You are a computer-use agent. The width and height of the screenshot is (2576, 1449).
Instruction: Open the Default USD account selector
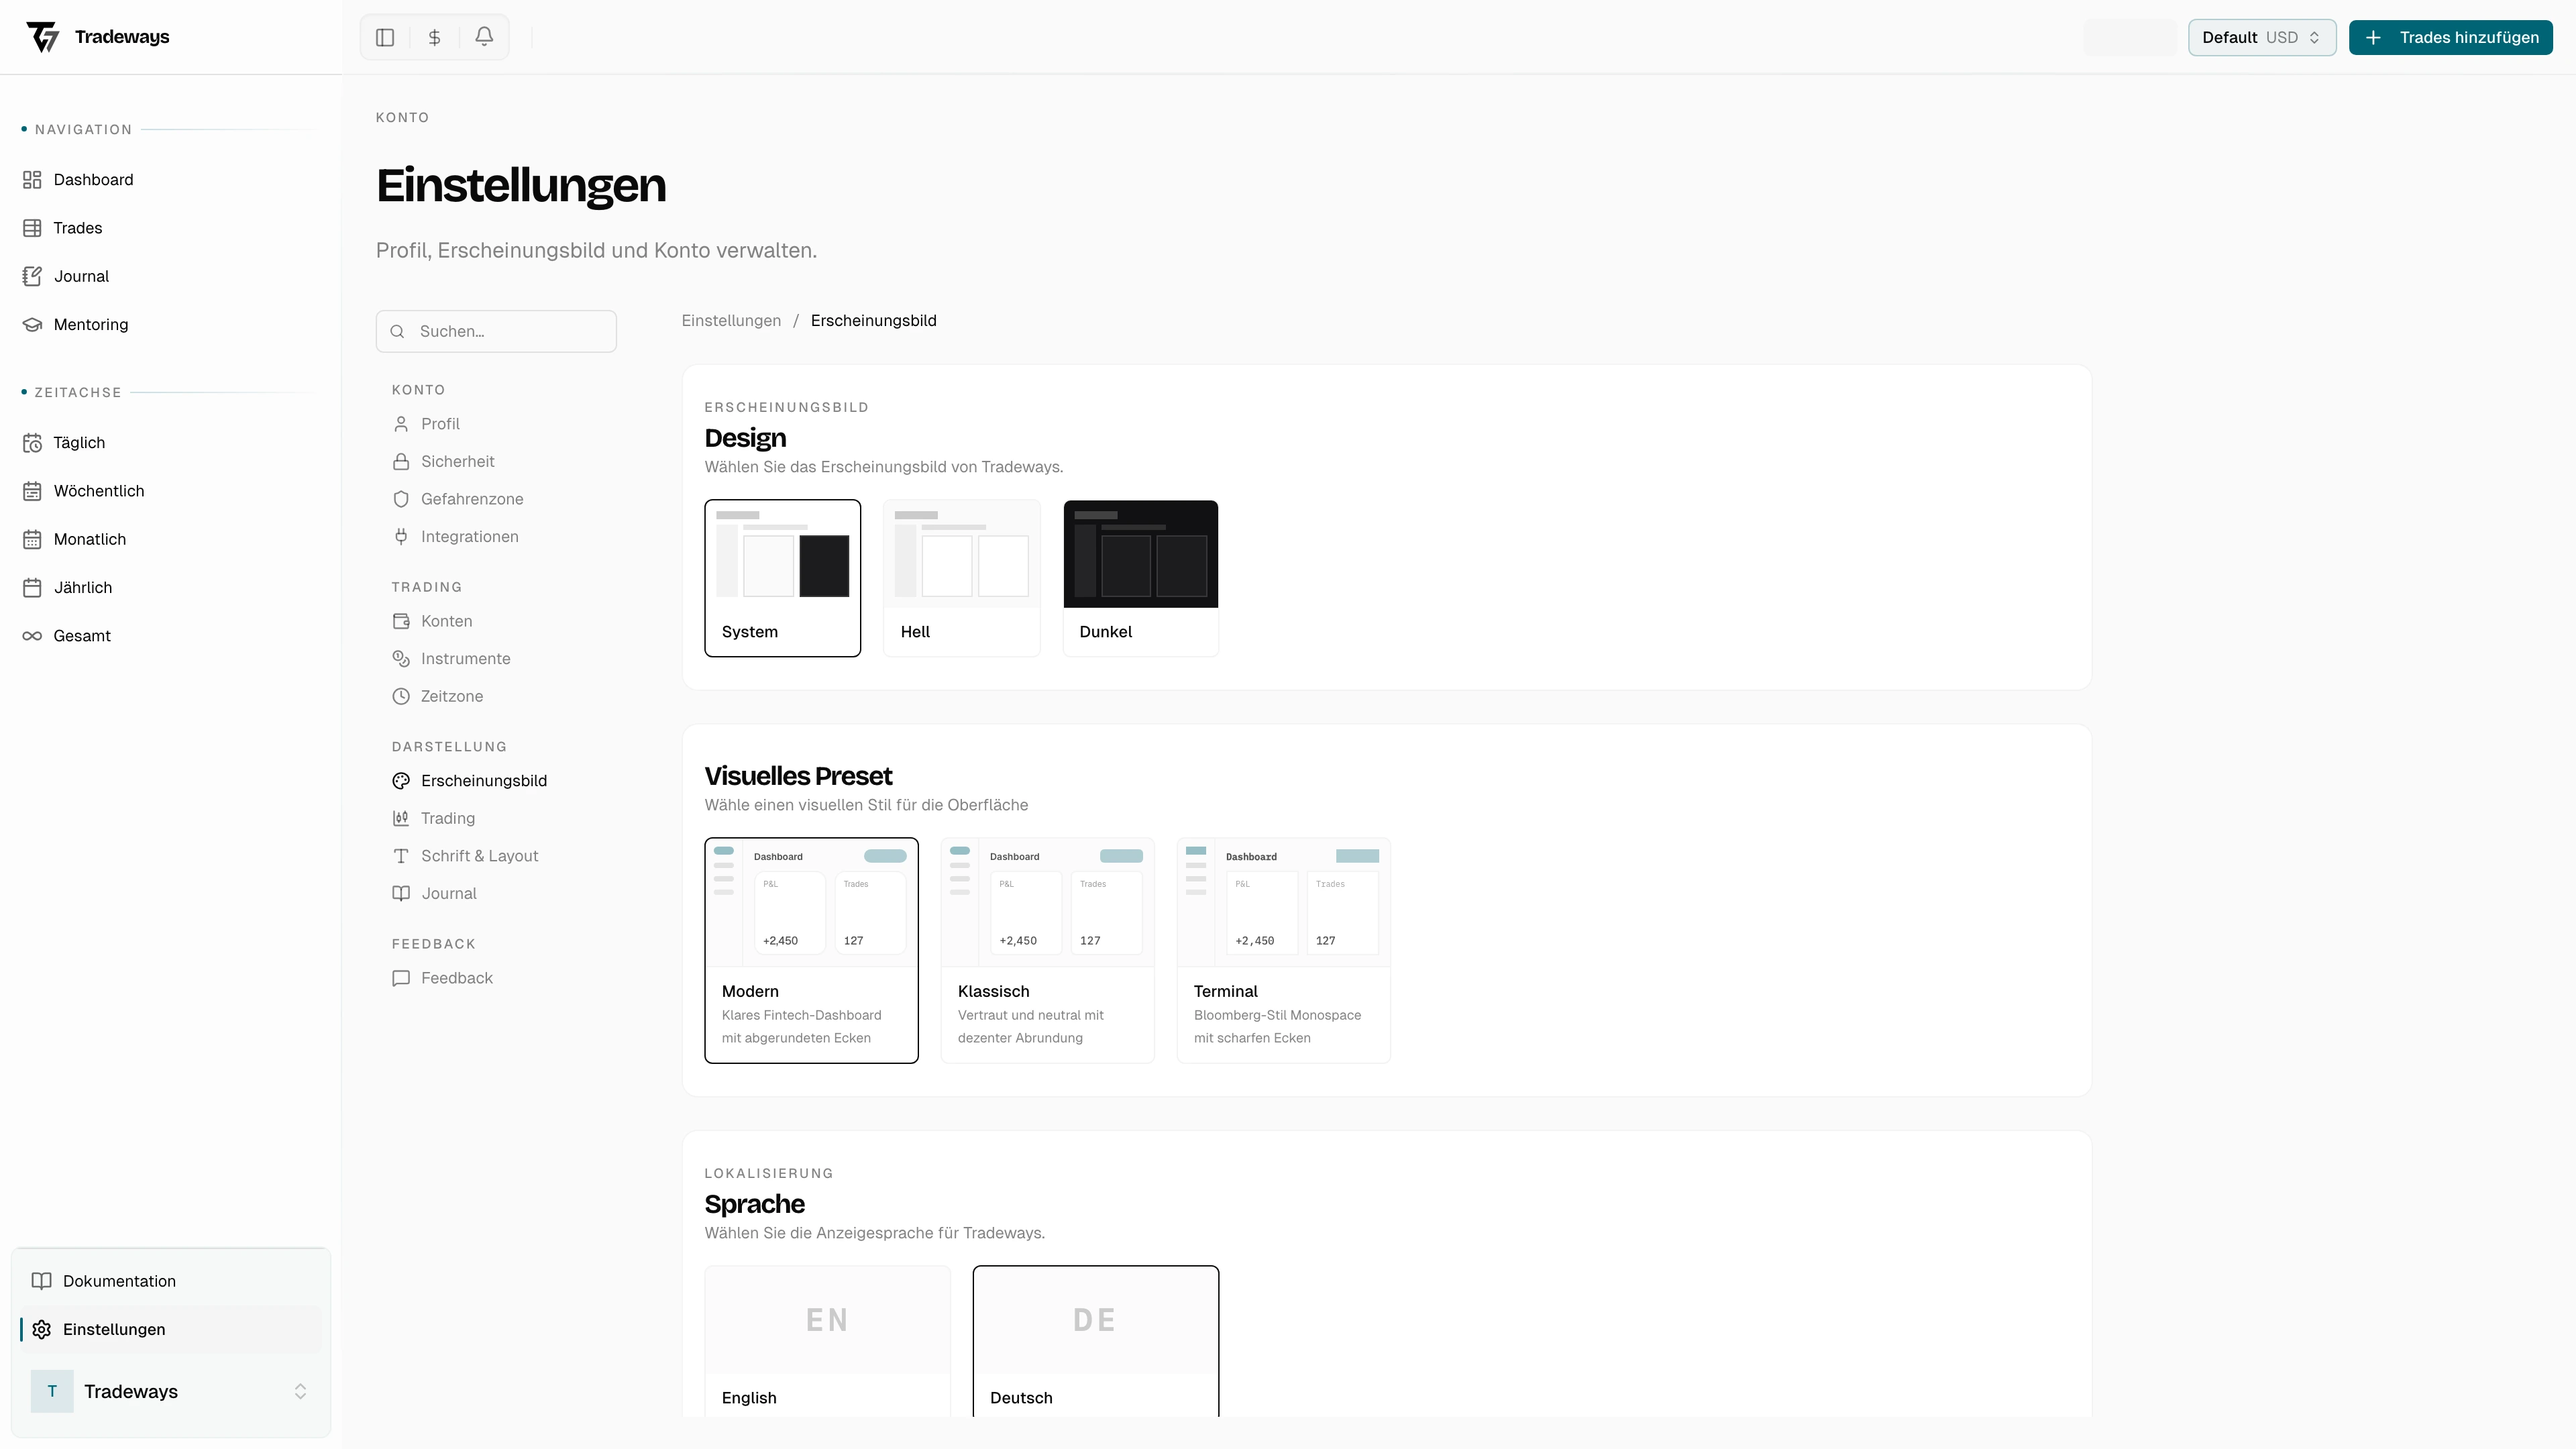pyautogui.click(x=2261, y=37)
